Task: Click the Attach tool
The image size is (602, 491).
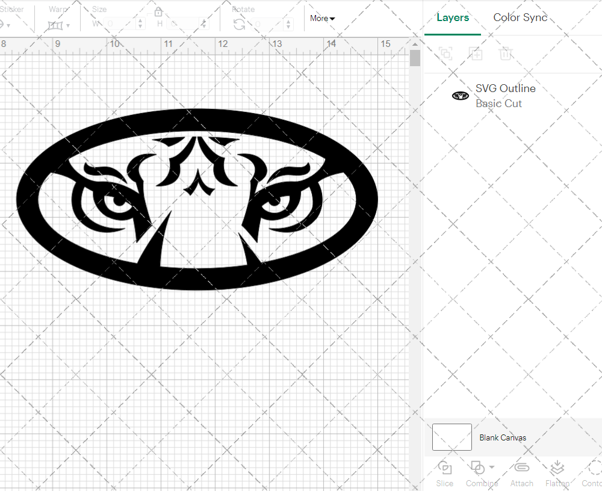Action: (522, 474)
